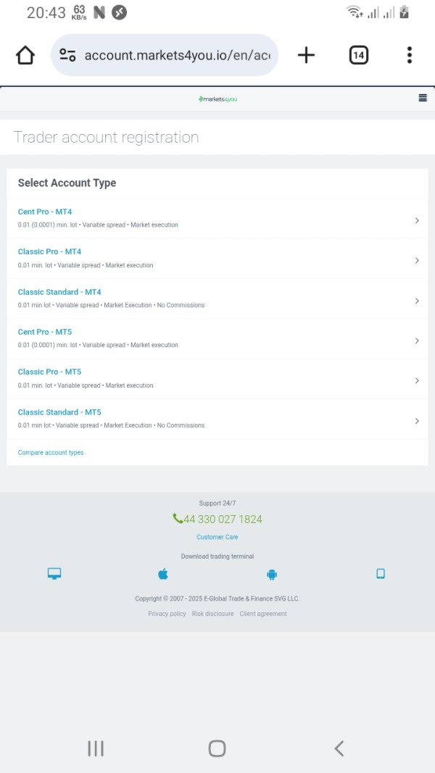The width and height of the screenshot is (435, 773).
Task: Expand the Classic Standard - MT4 chevron
Action: pos(417,301)
